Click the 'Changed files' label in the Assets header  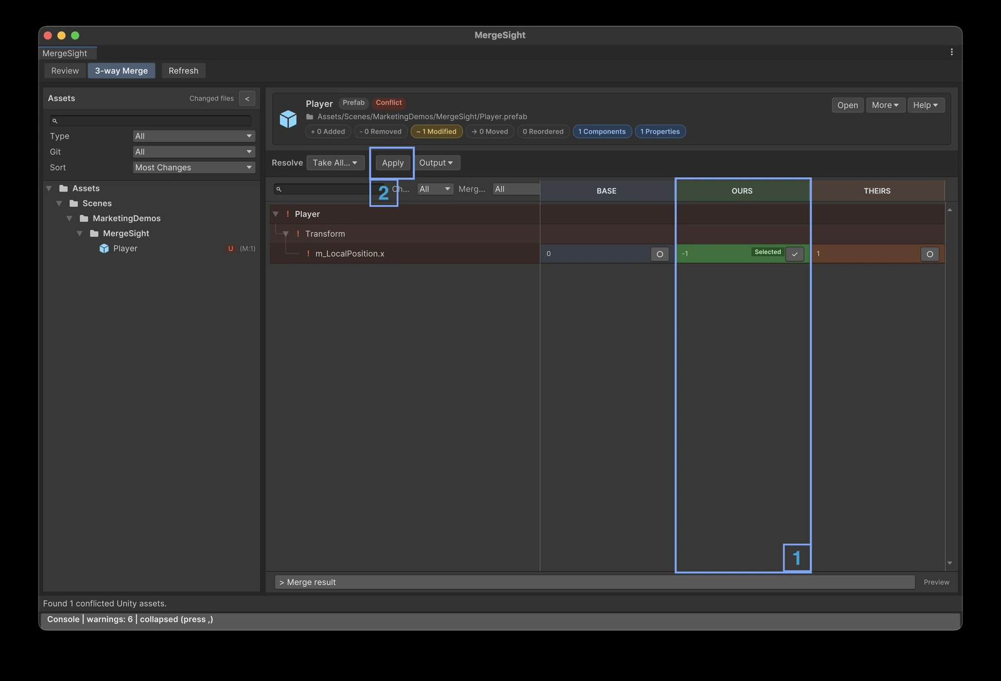pos(211,98)
